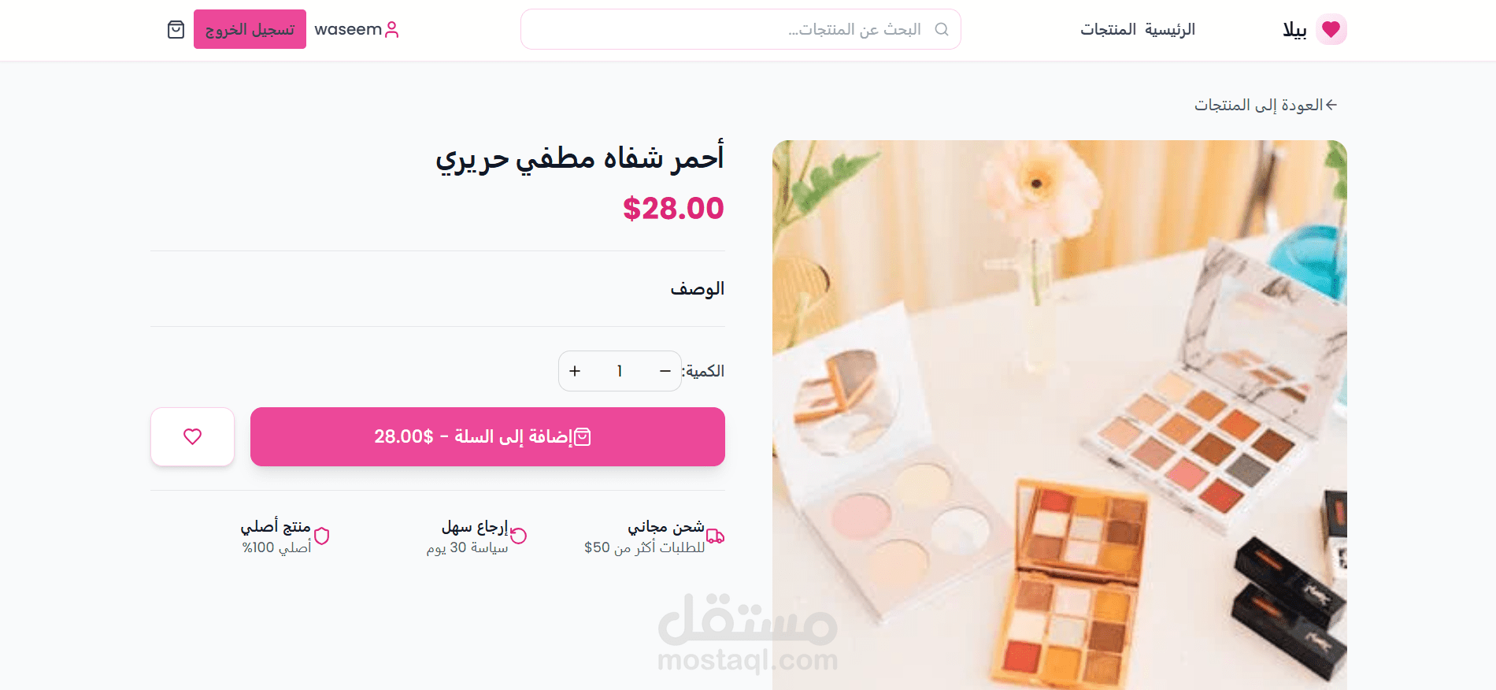Click the quantity value field

(x=620, y=371)
